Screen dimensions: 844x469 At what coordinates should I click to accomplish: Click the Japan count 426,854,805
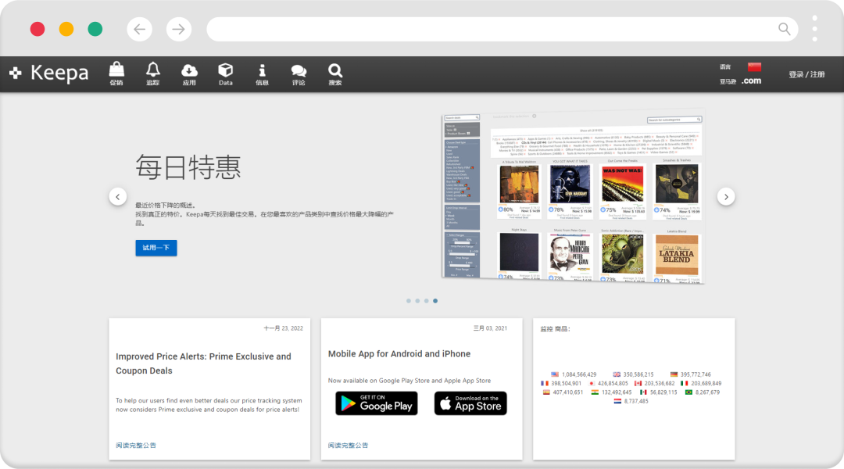613,383
